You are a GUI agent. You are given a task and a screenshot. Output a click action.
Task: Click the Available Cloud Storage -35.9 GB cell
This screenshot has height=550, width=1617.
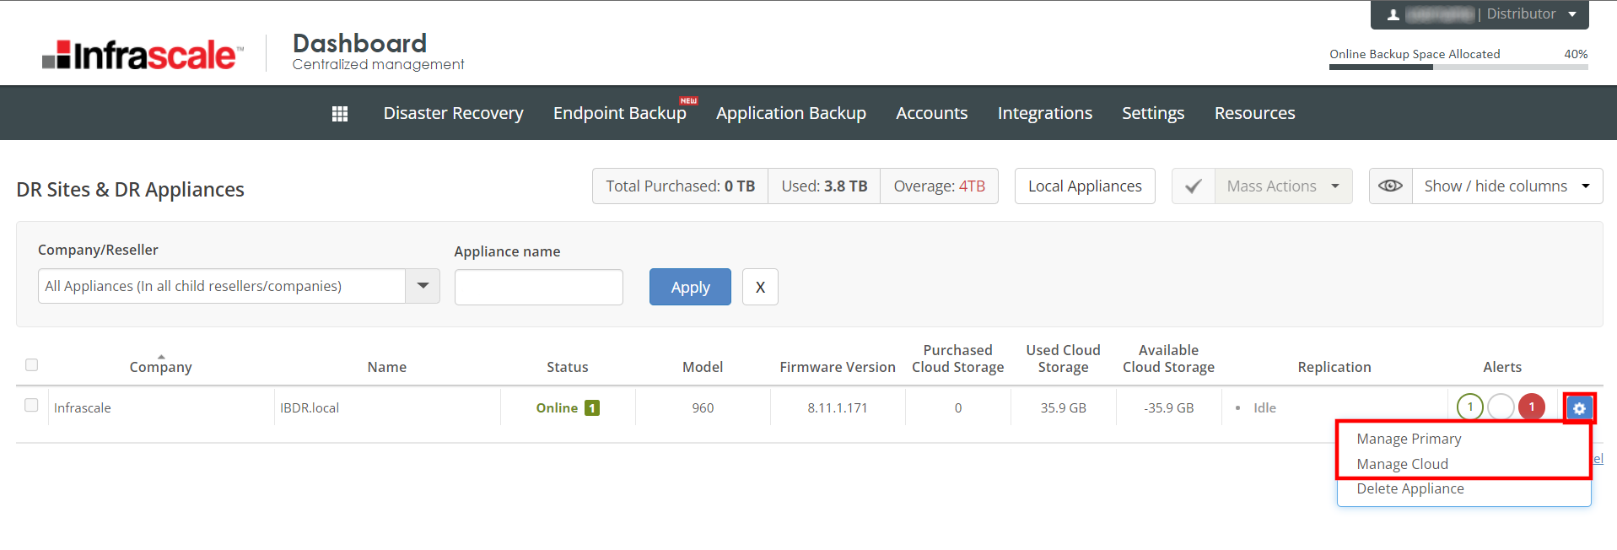click(x=1168, y=408)
